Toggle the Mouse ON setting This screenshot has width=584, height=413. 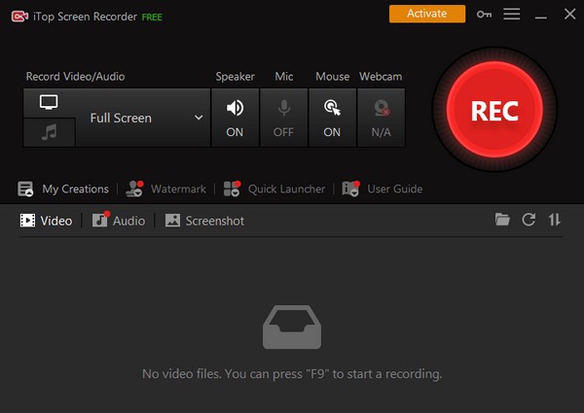(x=332, y=118)
